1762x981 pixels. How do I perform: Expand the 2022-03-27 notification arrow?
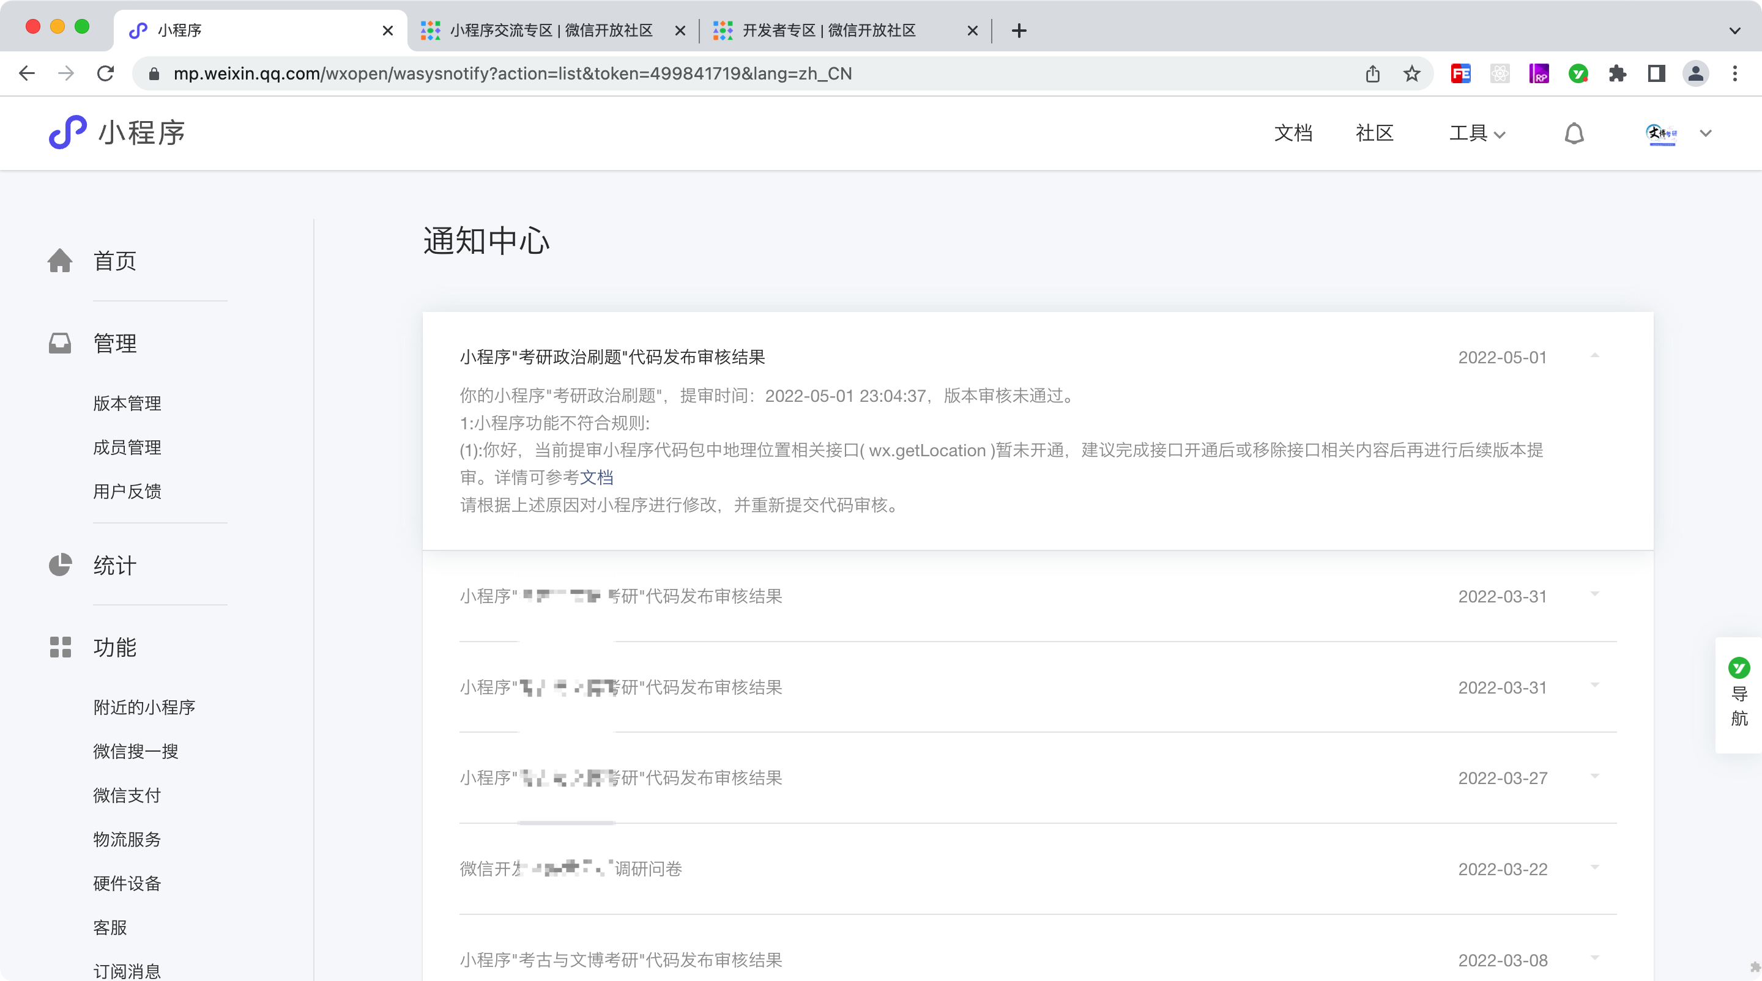click(x=1594, y=776)
